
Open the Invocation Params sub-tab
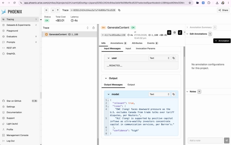145,48
